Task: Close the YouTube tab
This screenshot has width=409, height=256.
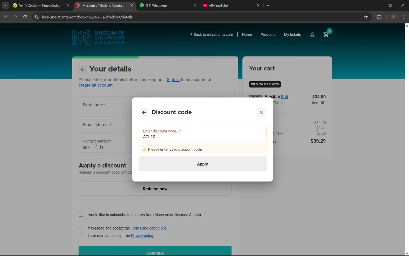Action: pyautogui.click(x=258, y=5)
